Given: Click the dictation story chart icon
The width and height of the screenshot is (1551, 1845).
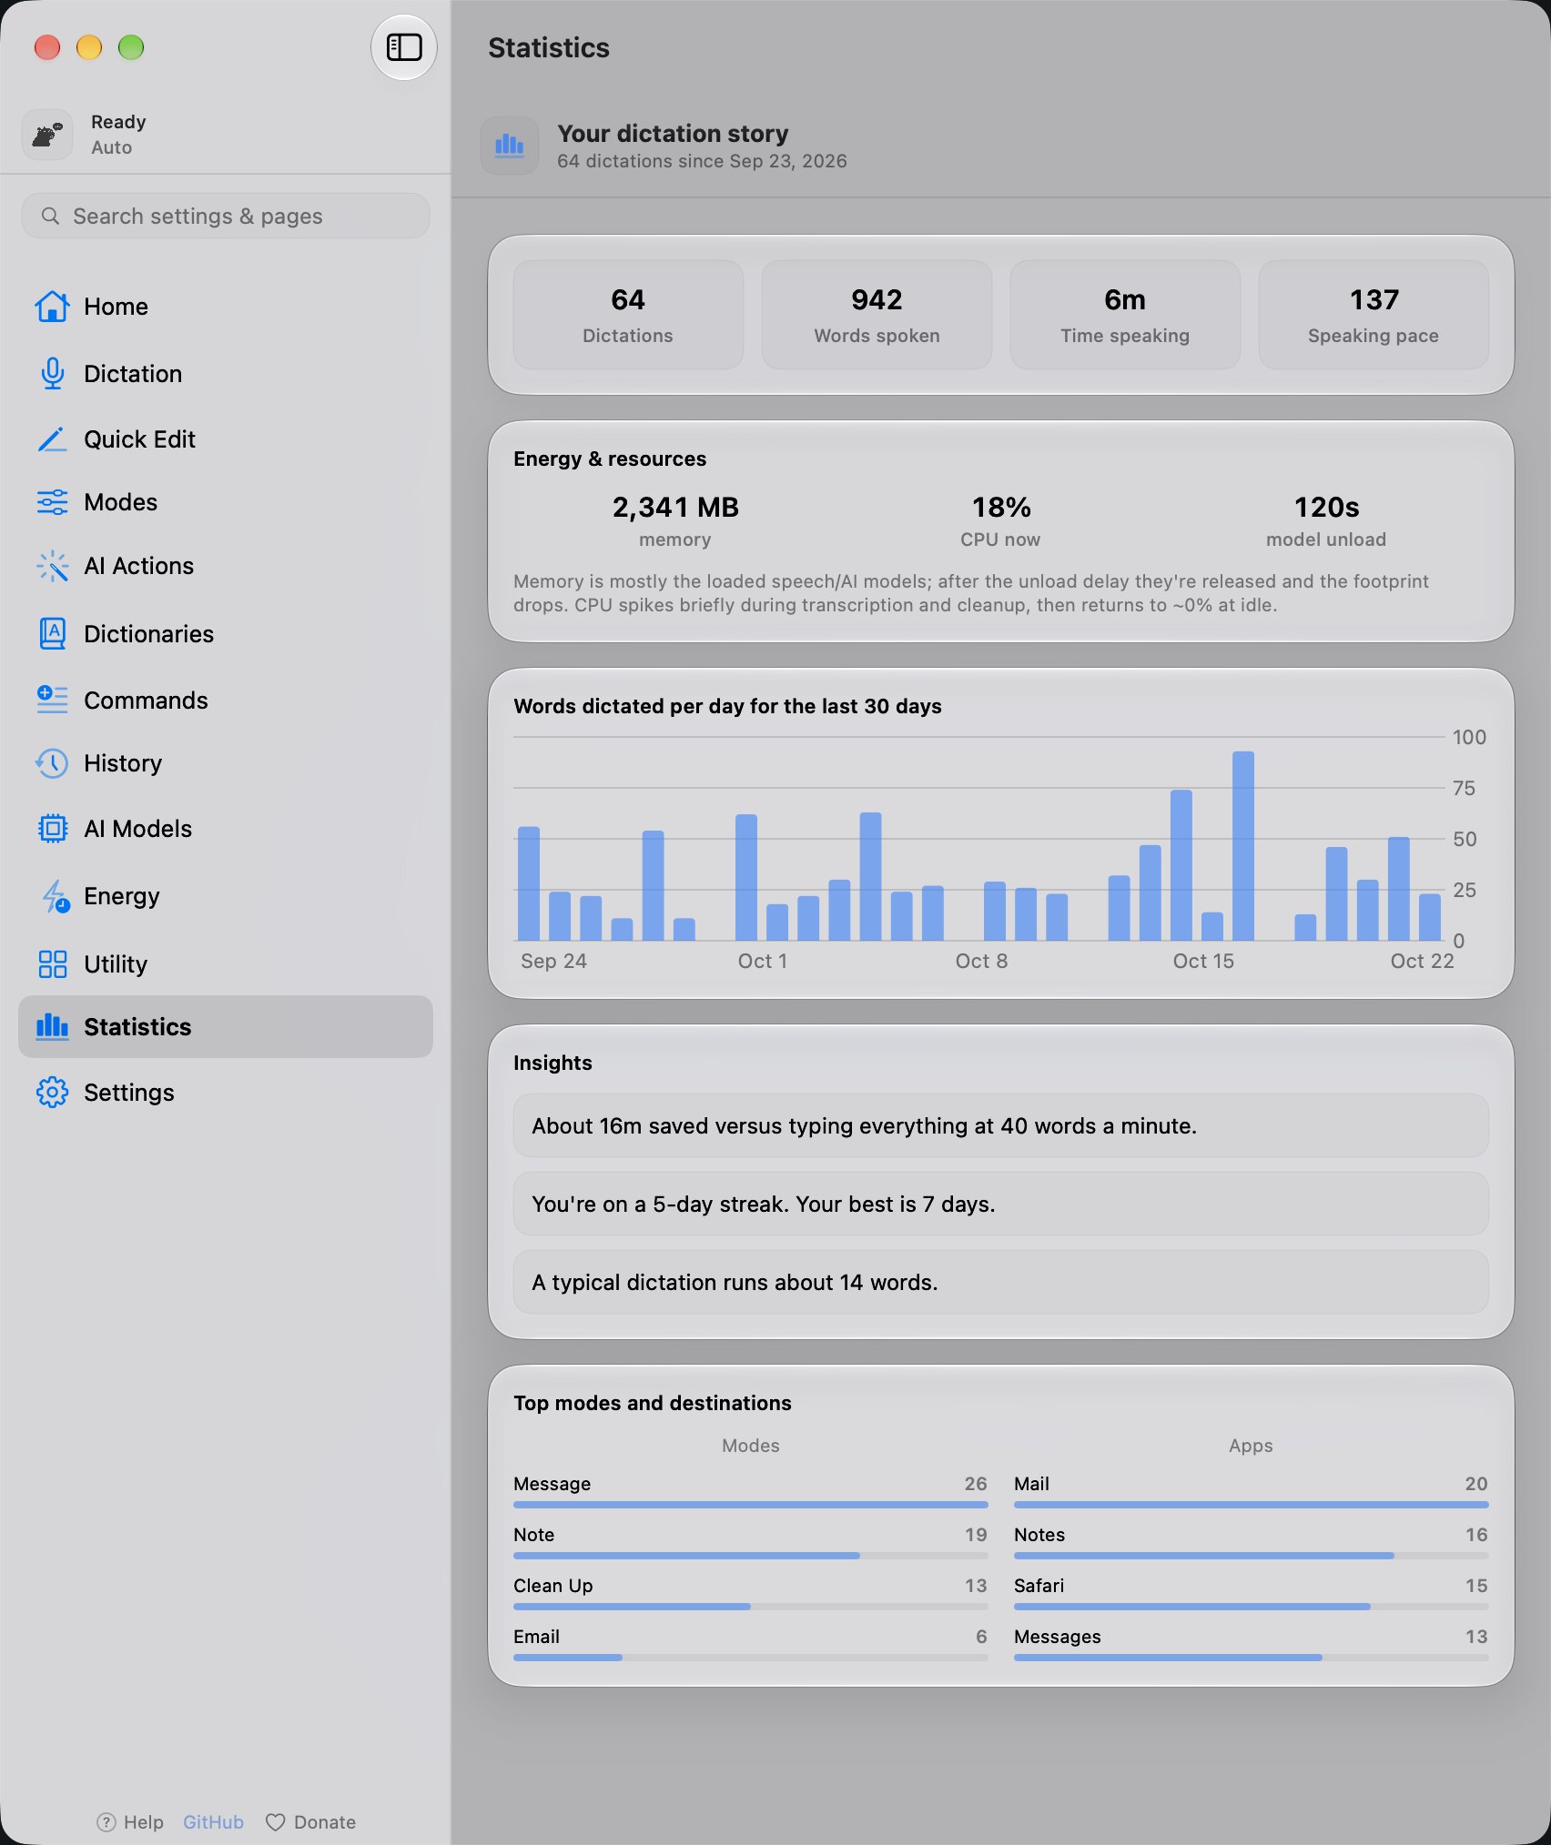Looking at the screenshot, I should [x=510, y=146].
